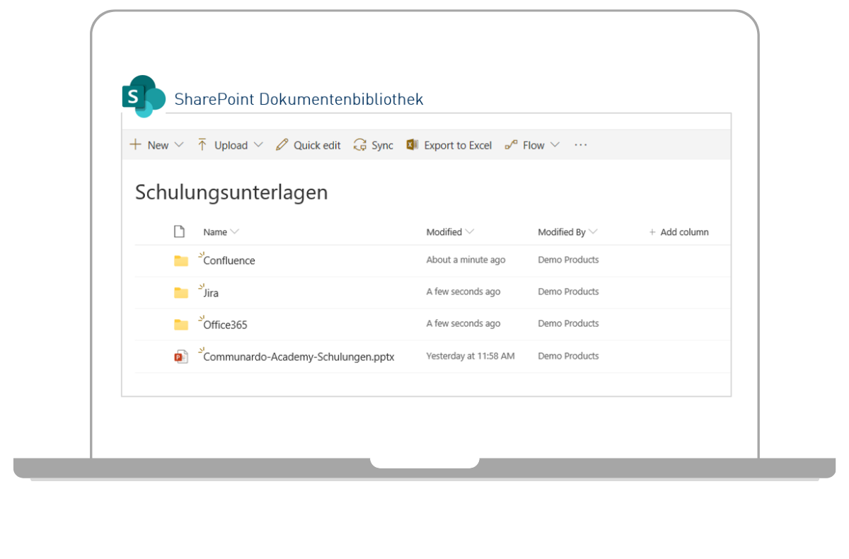Click the file type column icon
Viewport: 849px width, 559px height.
point(179,231)
